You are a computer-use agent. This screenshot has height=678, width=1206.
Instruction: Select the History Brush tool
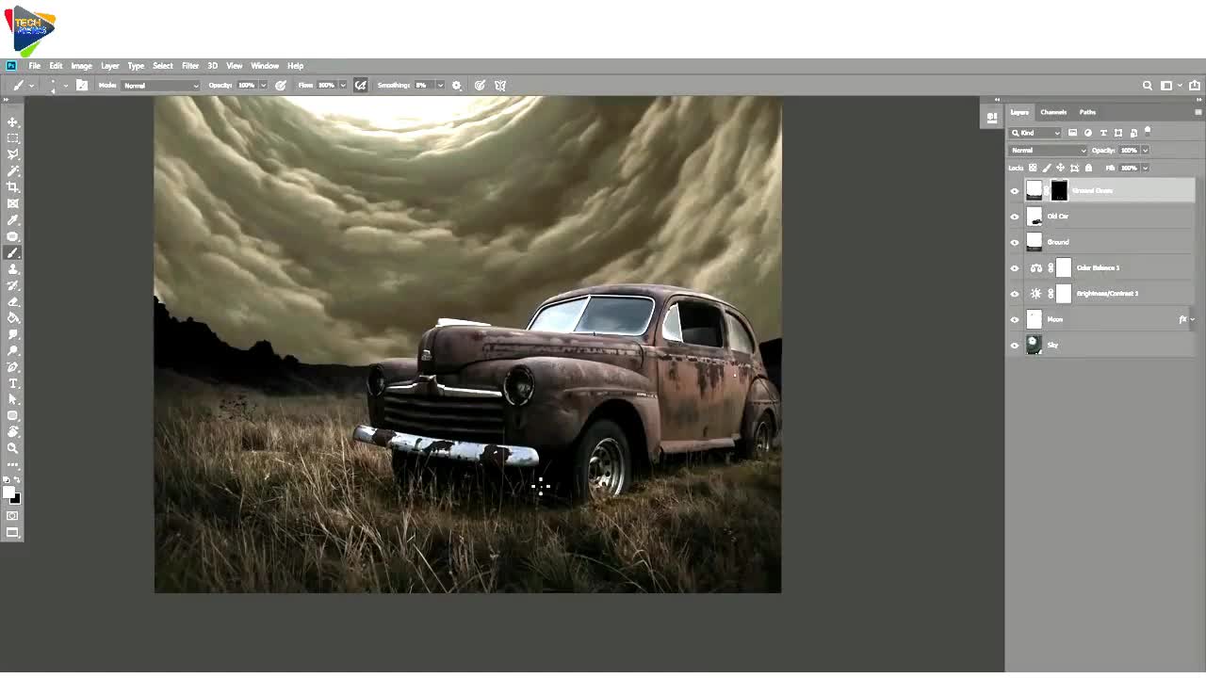13,285
